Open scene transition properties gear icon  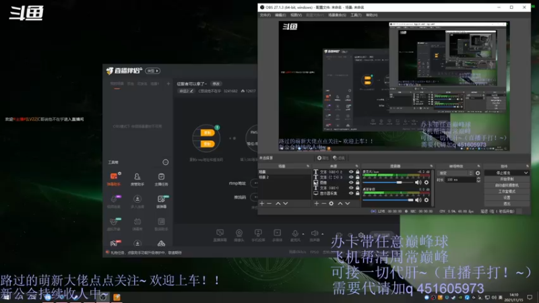click(x=478, y=173)
